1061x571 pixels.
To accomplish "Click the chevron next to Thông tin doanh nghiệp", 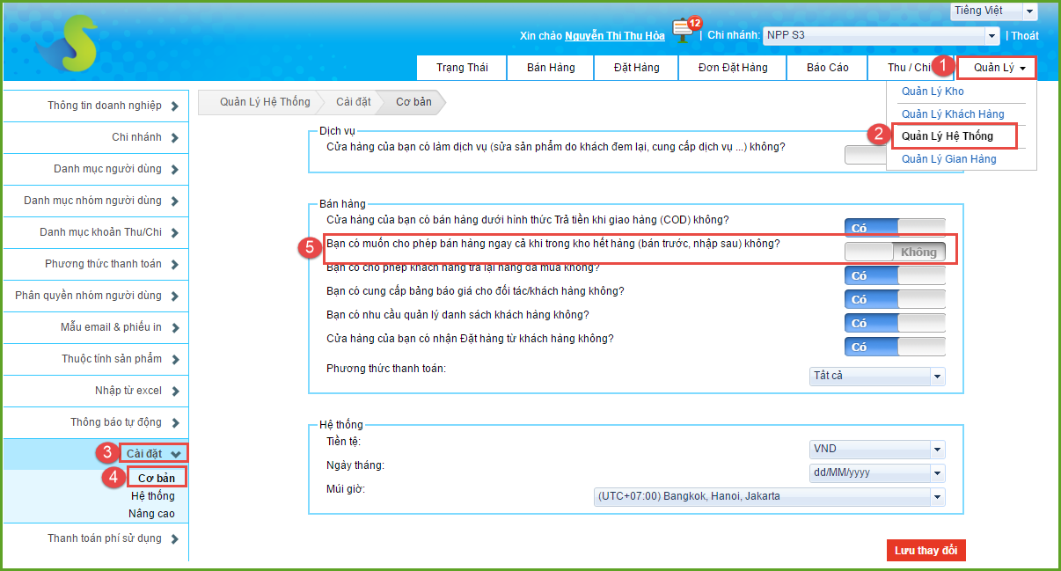I will click(x=175, y=106).
